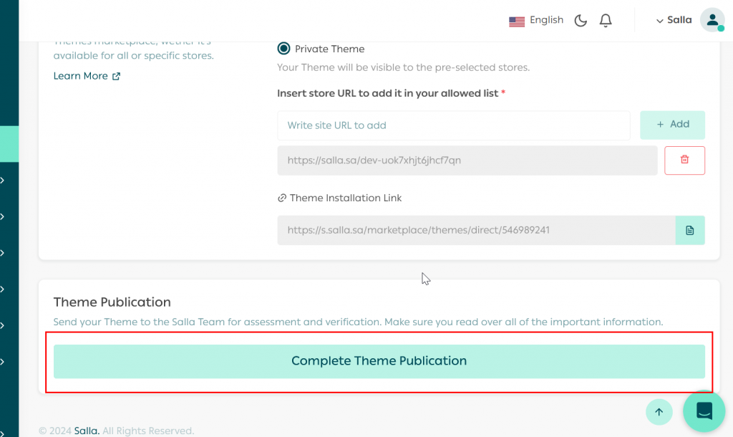Click the US flag language icon

tap(517, 21)
